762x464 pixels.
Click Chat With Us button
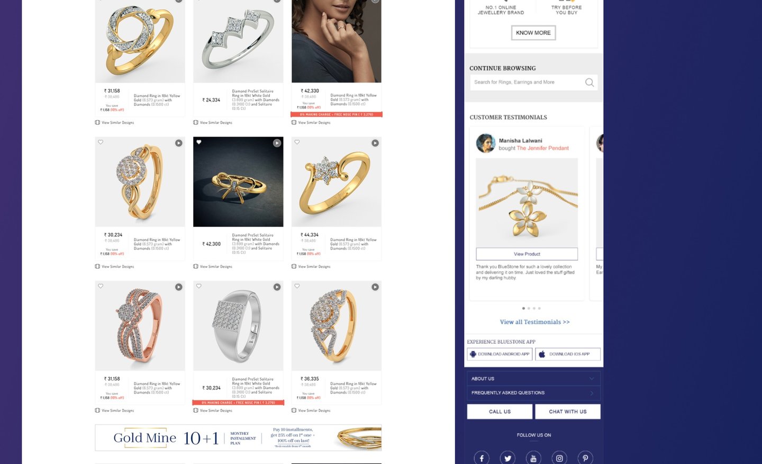pyautogui.click(x=568, y=412)
